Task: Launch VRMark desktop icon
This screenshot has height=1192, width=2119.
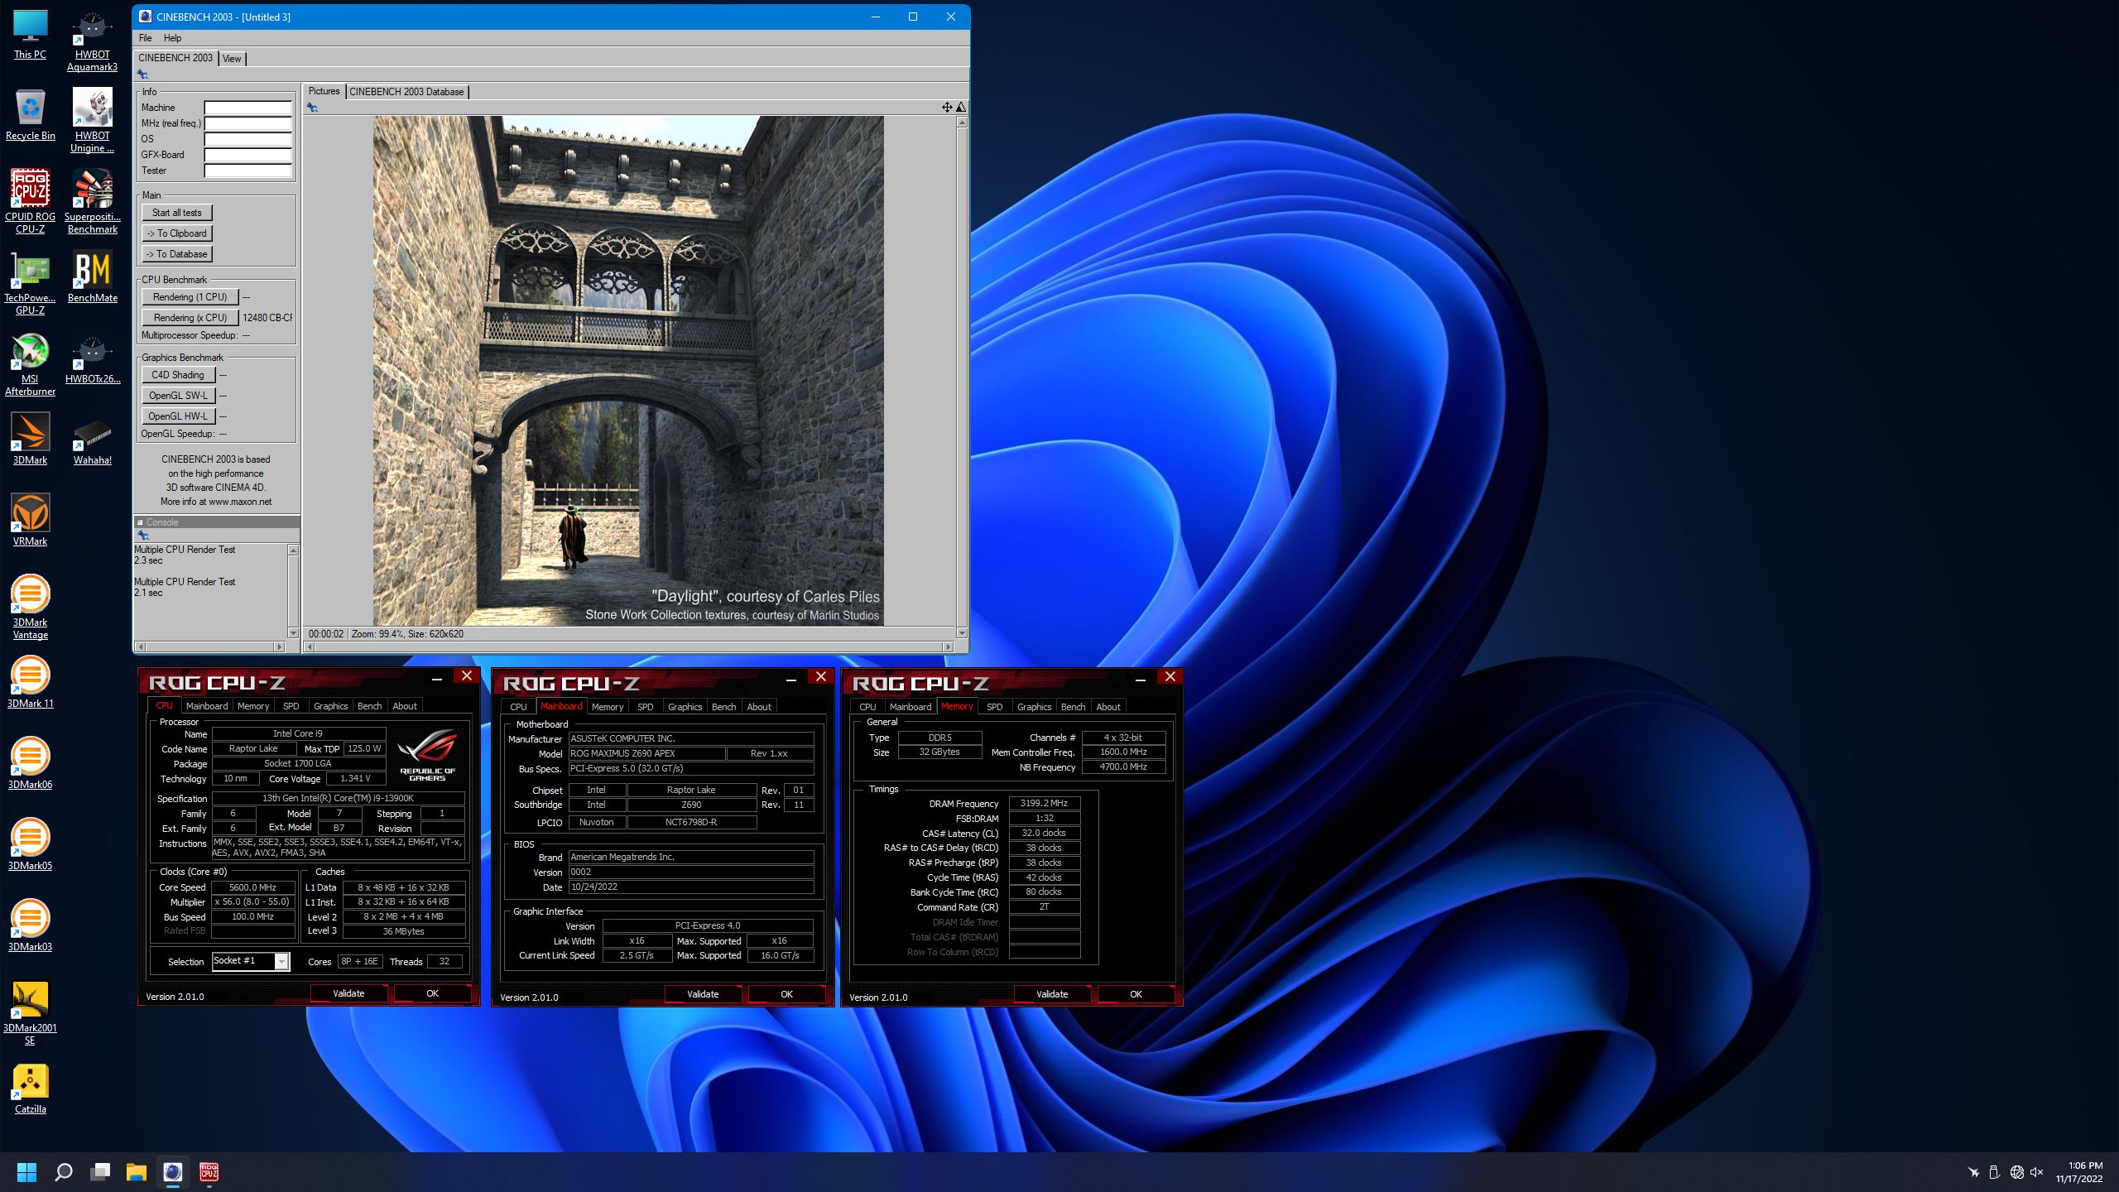Action: (30, 520)
